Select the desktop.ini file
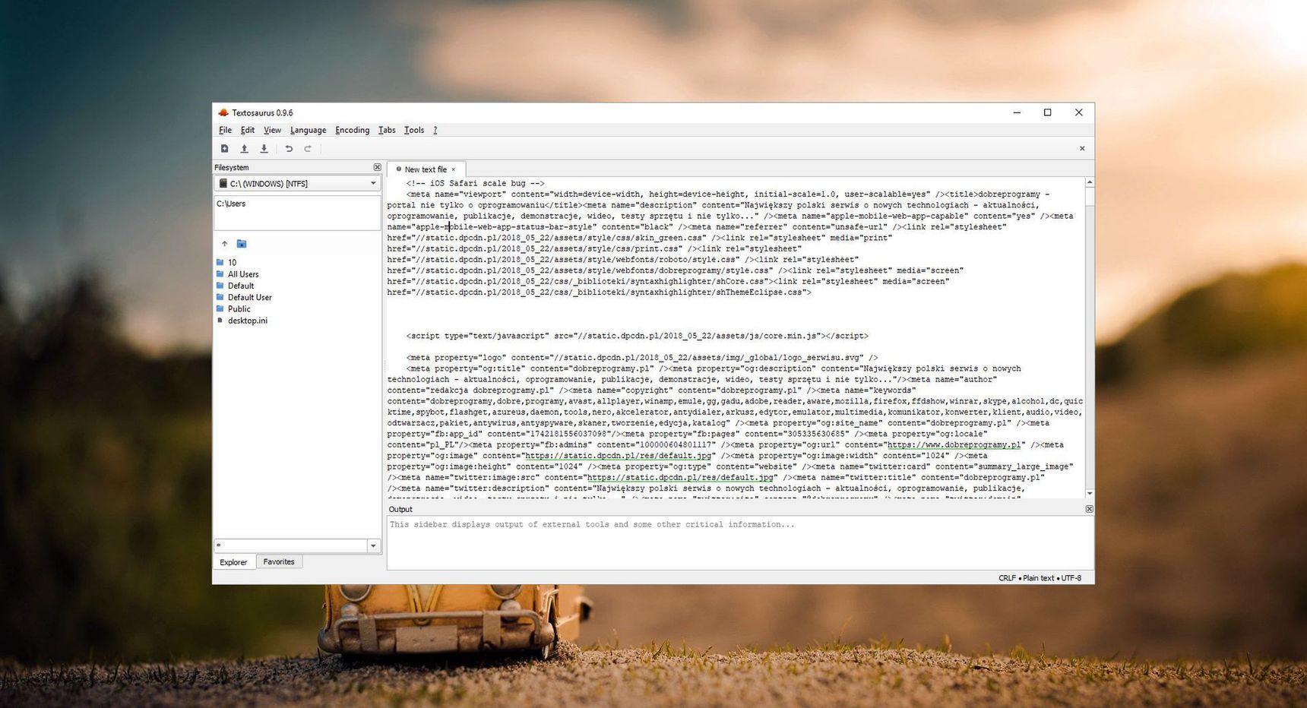 point(247,321)
